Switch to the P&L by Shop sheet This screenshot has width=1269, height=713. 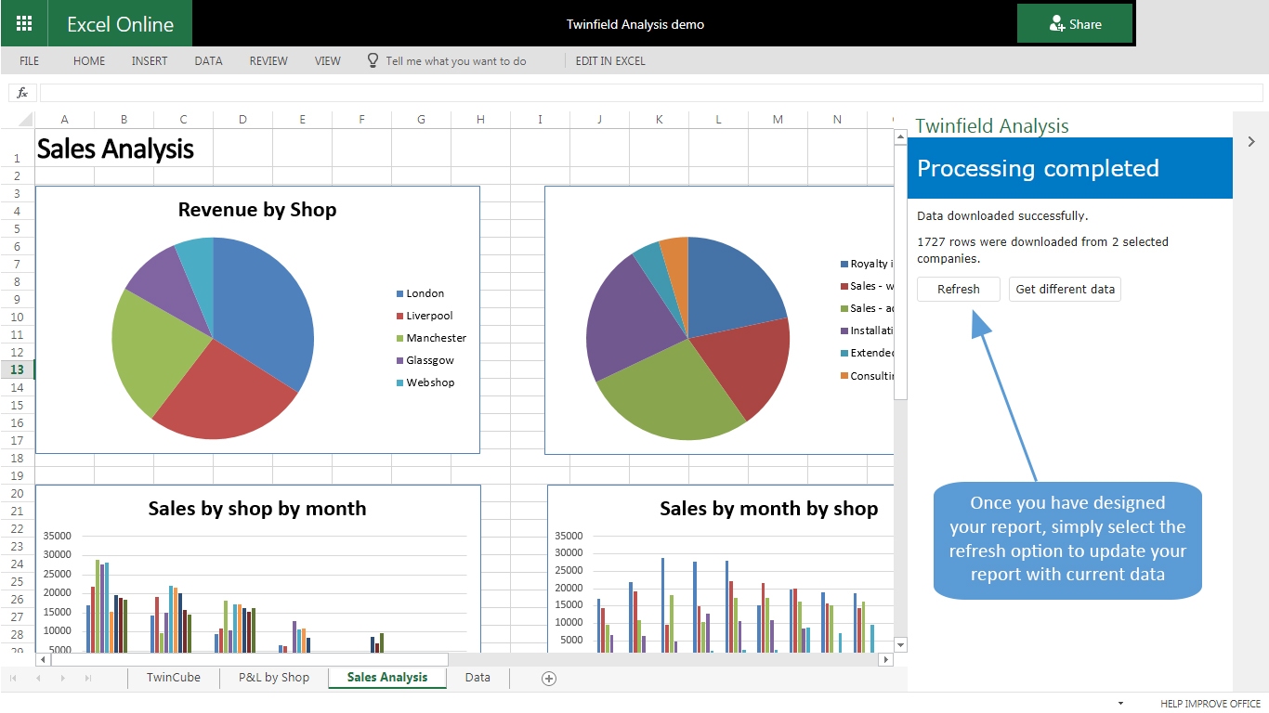click(274, 678)
